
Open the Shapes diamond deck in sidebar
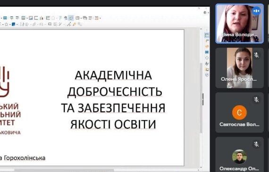pos(207,58)
